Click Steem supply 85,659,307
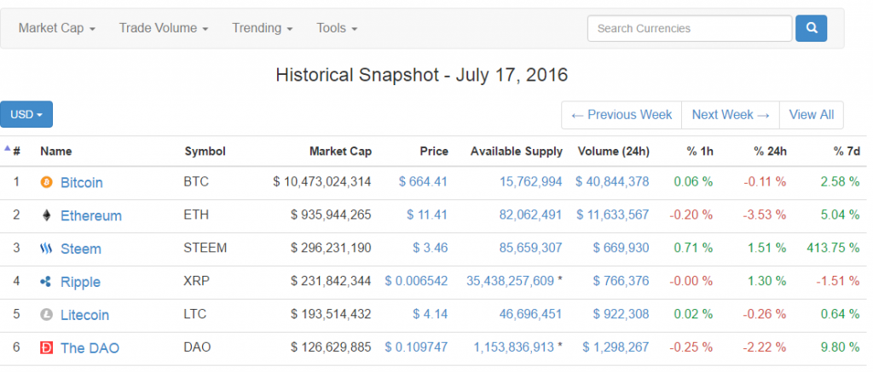 [x=530, y=248]
